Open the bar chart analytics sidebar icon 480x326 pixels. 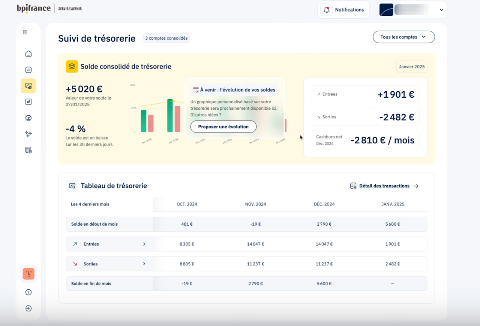tap(28, 70)
